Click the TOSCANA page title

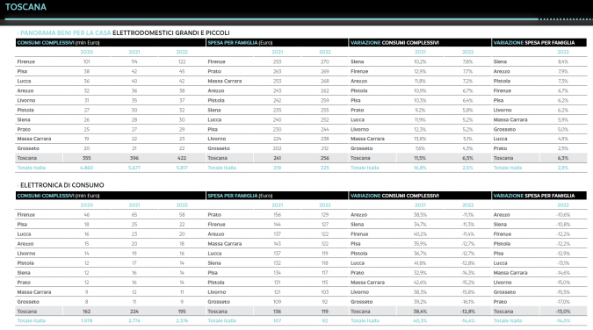tap(25, 7)
